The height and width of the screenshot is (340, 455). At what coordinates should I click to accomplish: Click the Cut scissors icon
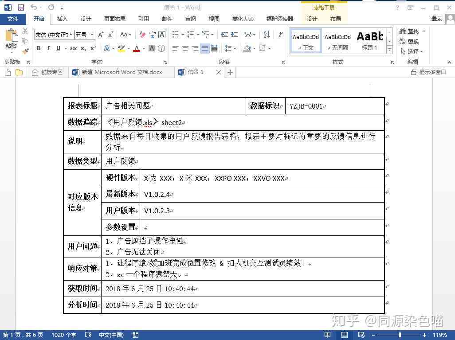[25, 31]
